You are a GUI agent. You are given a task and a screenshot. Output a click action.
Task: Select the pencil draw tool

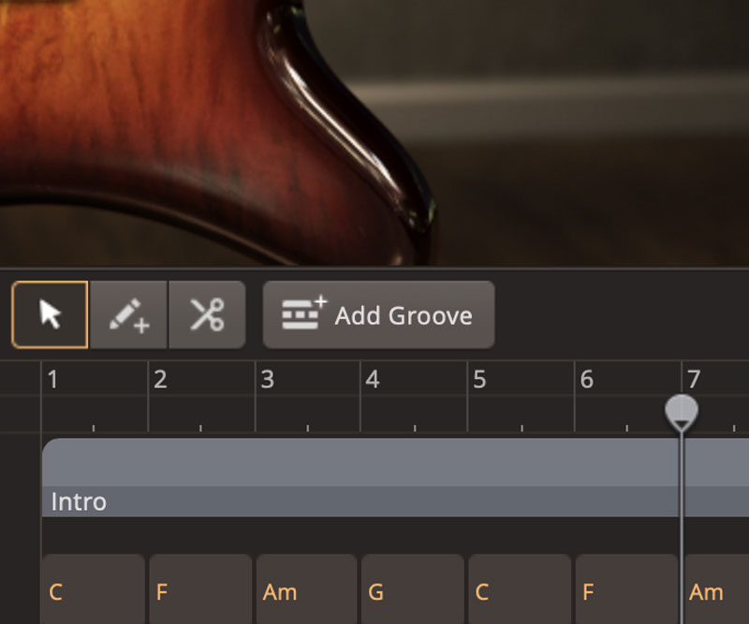coord(129,314)
